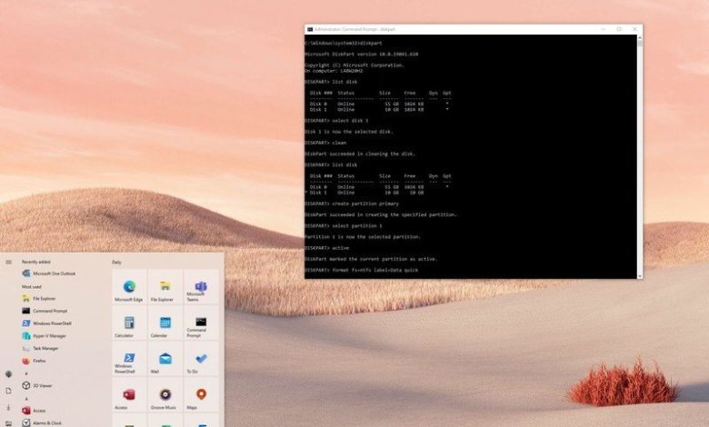The height and width of the screenshot is (427, 709).
Task: Click the Most used heading
Action: pyautogui.click(x=32, y=287)
